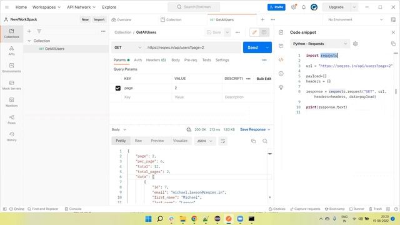Go to Explore
400x225 pixels.
pos(109,7)
